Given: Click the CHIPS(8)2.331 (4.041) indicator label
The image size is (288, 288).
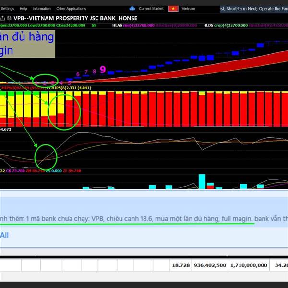Looking at the screenshot, I should (x=70, y=88).
